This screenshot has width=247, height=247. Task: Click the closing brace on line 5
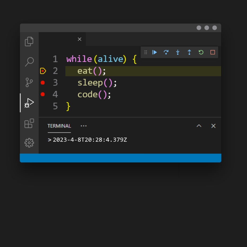(68, 106)
